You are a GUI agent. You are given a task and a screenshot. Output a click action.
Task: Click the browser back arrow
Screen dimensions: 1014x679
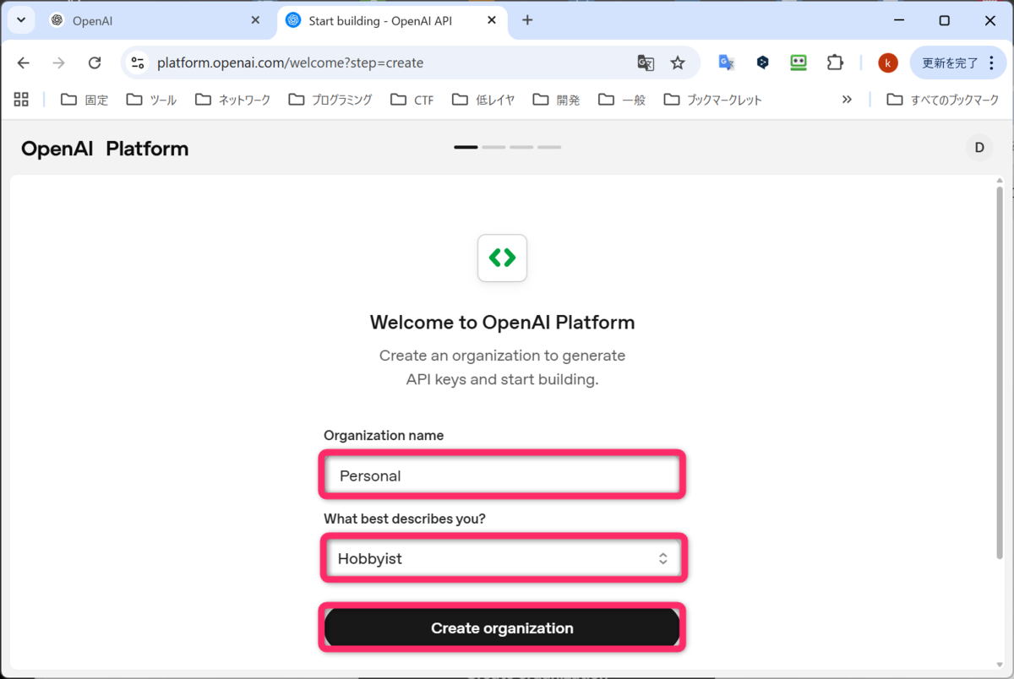click(23, 62)
